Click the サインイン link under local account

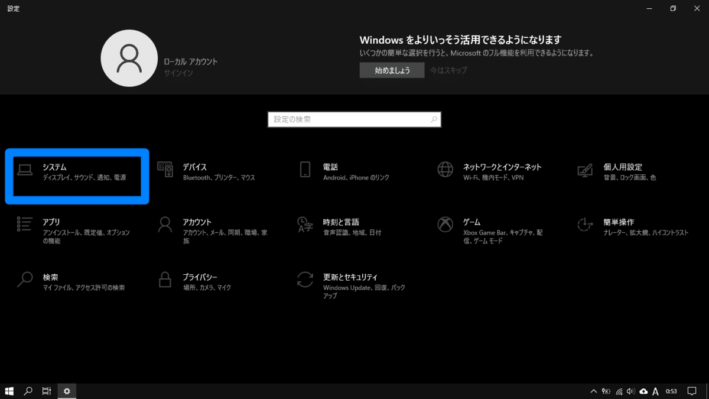pos(178,73)
